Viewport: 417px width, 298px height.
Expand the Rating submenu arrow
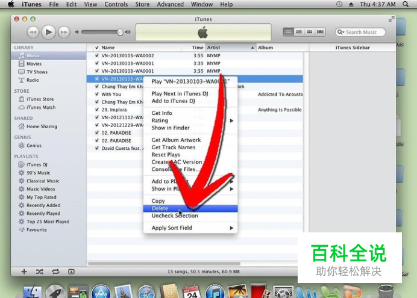click(231, 120)
